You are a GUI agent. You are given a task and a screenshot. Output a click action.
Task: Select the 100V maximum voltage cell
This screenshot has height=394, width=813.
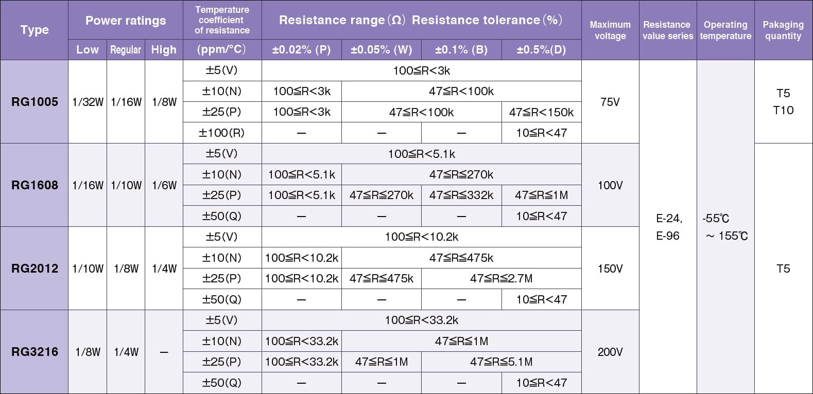[x=610, y=185]
